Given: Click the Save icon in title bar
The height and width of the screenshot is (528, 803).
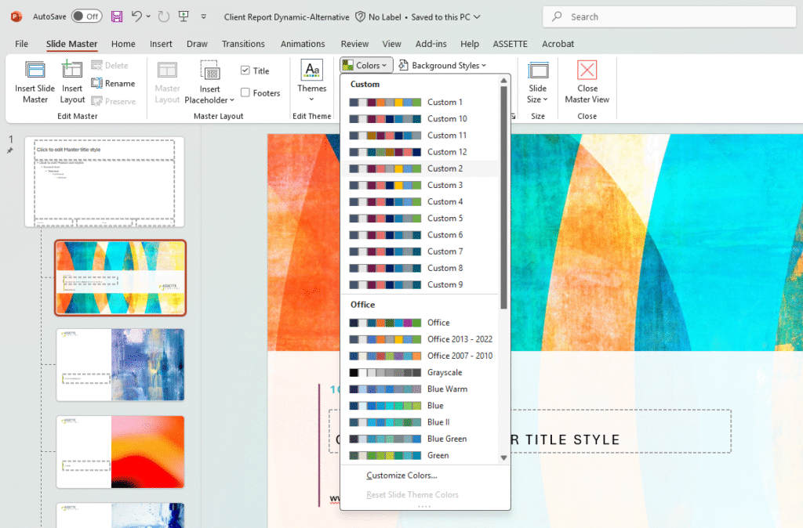Looking at the screenshot, I should coord(117,16).
